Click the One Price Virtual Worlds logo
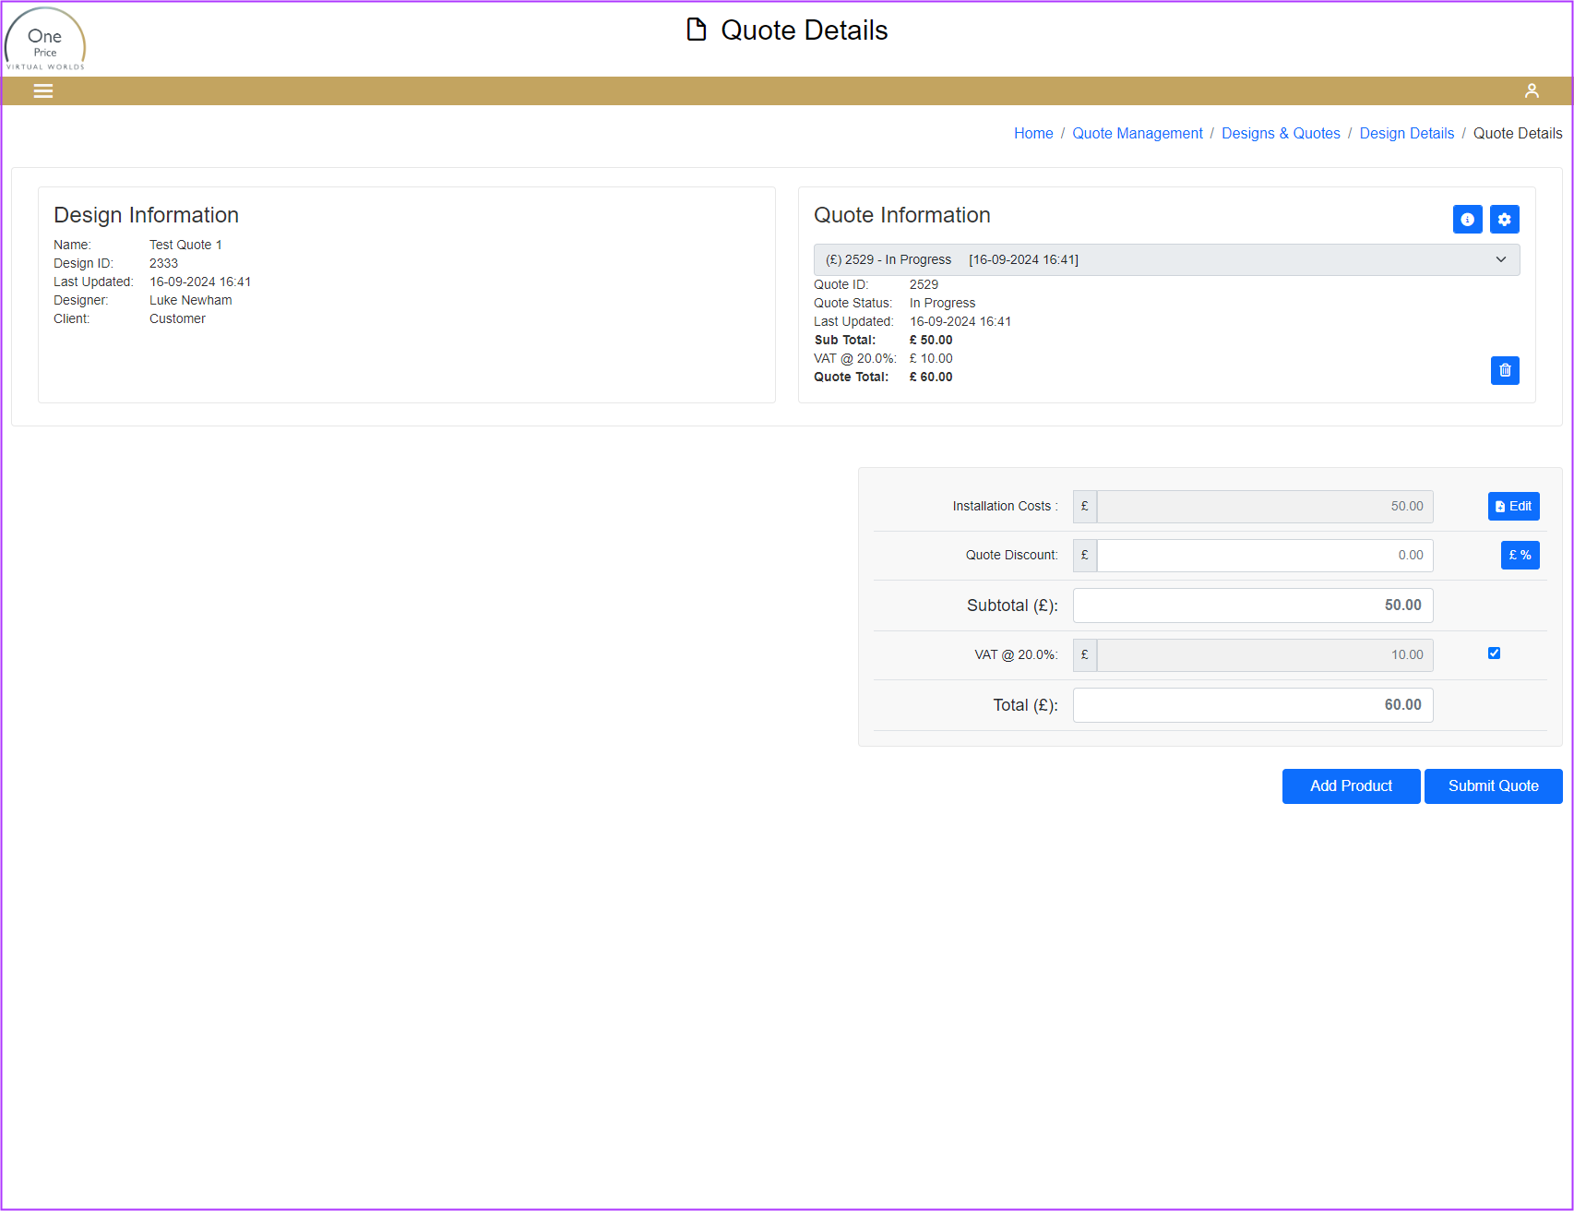The width and height of the screenshot is (1574, 1211). pos(45,39)
